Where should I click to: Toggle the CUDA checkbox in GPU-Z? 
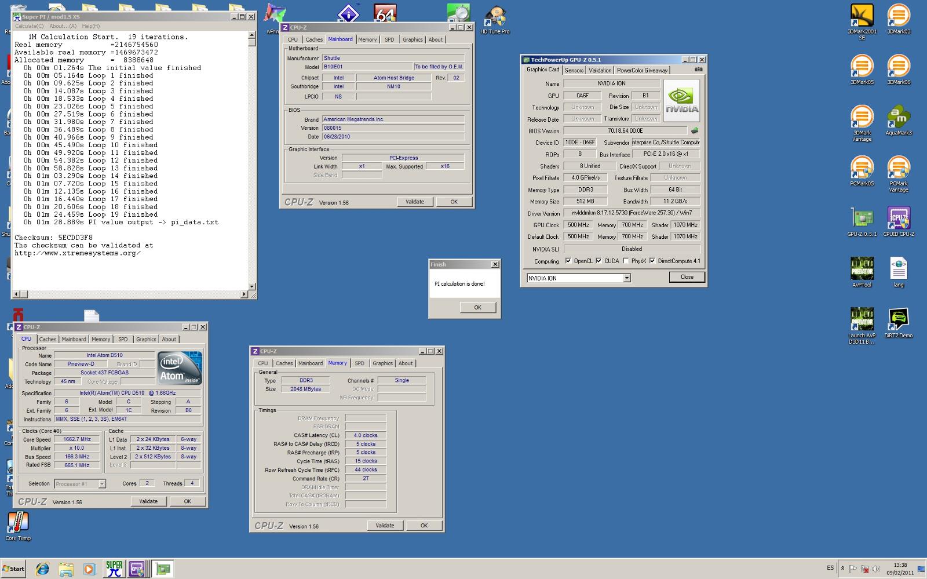(x=598, y=261)
